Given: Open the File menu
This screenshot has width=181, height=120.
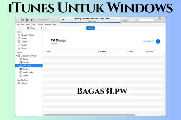Looking at the screenshot, I should (x=18, y=24).
